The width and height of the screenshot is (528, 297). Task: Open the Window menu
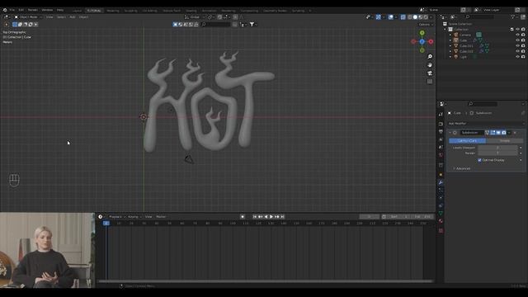(47, 10)
